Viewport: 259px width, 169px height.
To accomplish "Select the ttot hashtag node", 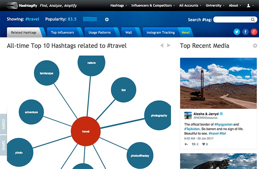I will point(124,90).
